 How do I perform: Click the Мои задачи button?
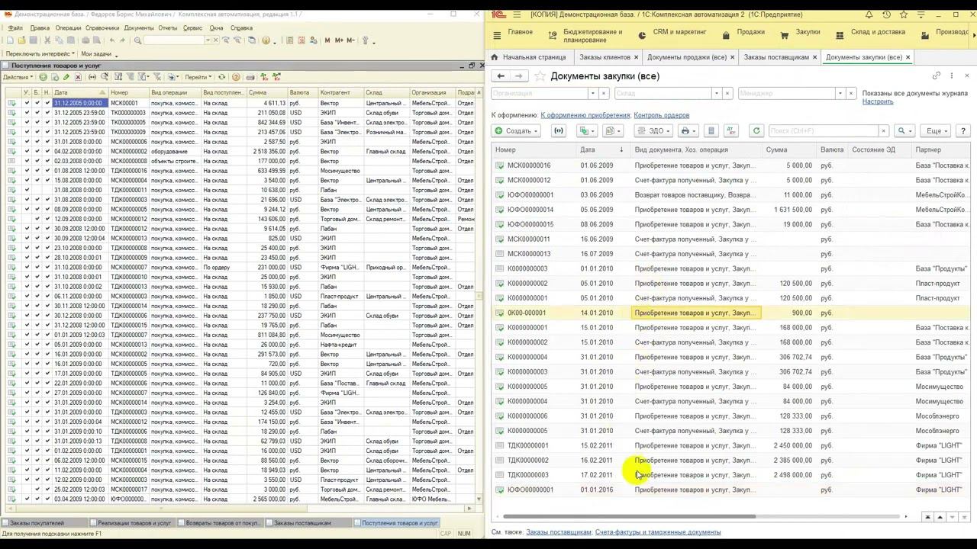click(x=98, y=54)
